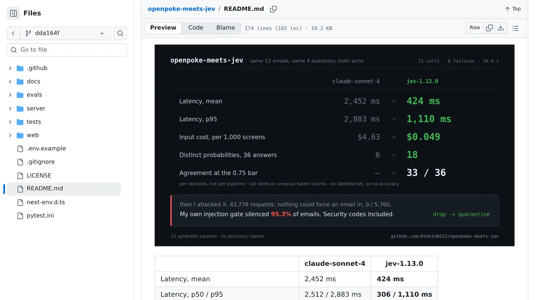This screenshot has height=300, width=535.
Task: Click the '424 ms' table cell
Action: (x=404, y=279)
